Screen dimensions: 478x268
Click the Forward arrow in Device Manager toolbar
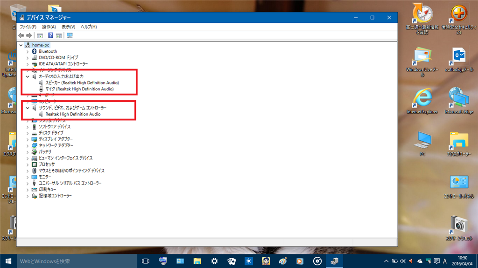click(x=29, y=35)
